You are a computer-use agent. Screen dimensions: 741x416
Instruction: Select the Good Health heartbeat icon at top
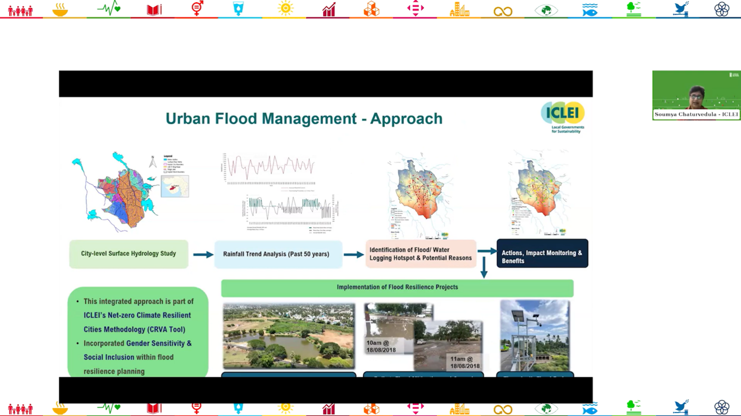click(x=109, y=9)
